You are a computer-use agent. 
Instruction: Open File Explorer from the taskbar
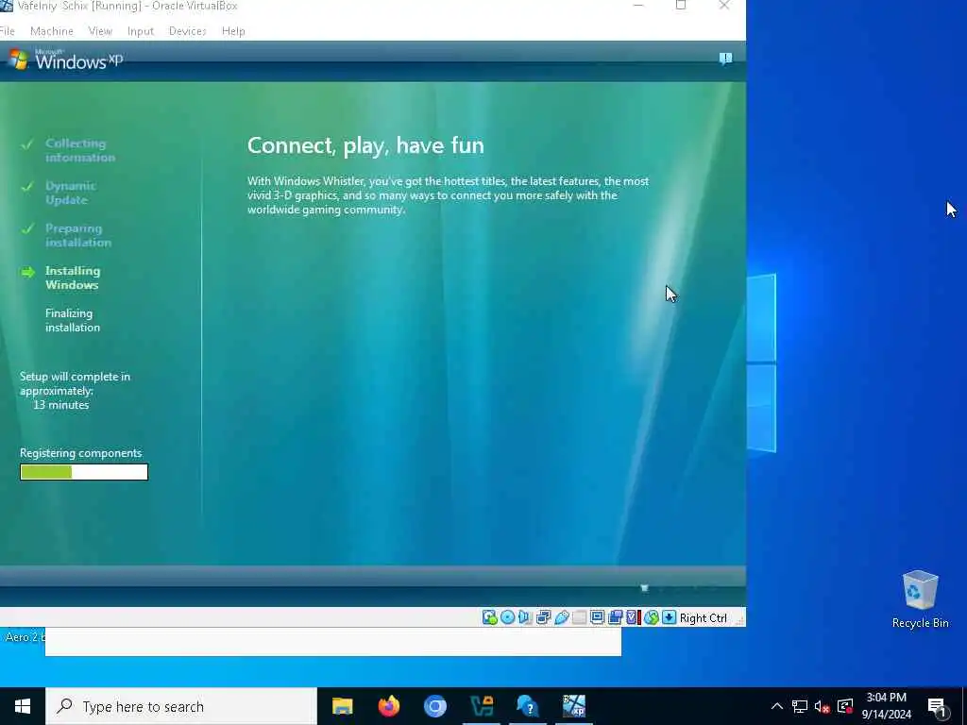(342, 706)
